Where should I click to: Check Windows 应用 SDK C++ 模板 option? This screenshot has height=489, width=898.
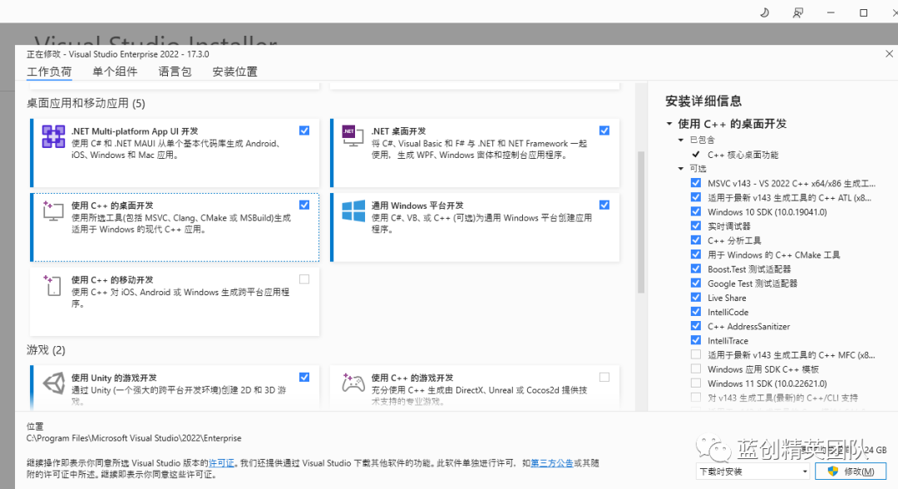pos(696,369)
